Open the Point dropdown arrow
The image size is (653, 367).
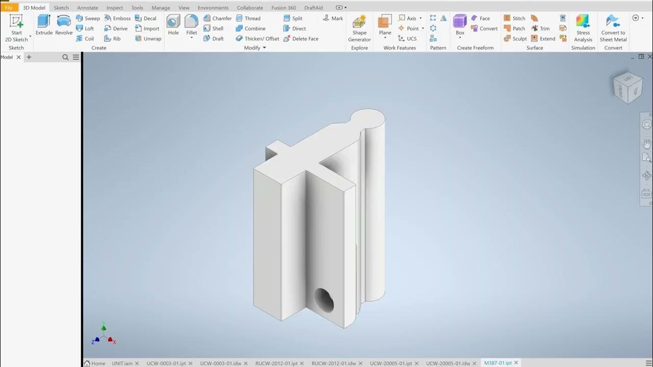[423, 29]
